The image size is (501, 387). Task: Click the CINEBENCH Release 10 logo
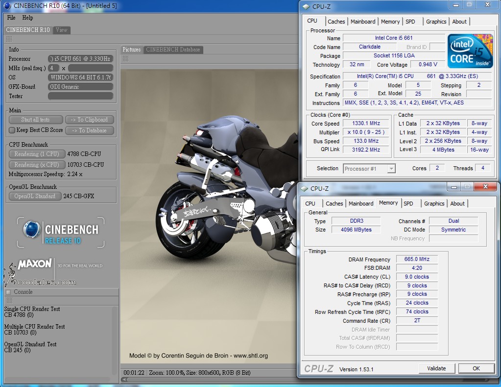pyautogui.click(x=61, y=232)
